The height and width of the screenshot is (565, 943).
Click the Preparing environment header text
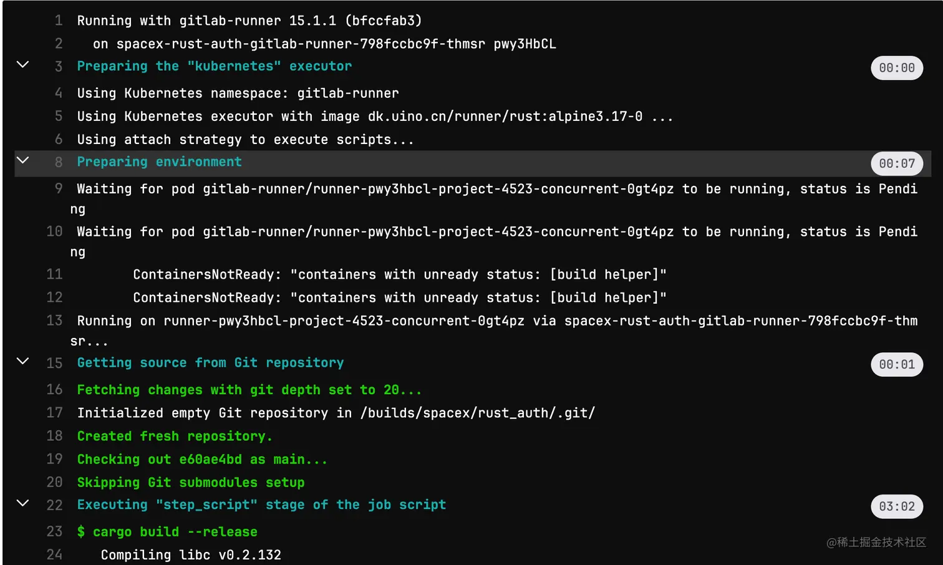[159, 162]
